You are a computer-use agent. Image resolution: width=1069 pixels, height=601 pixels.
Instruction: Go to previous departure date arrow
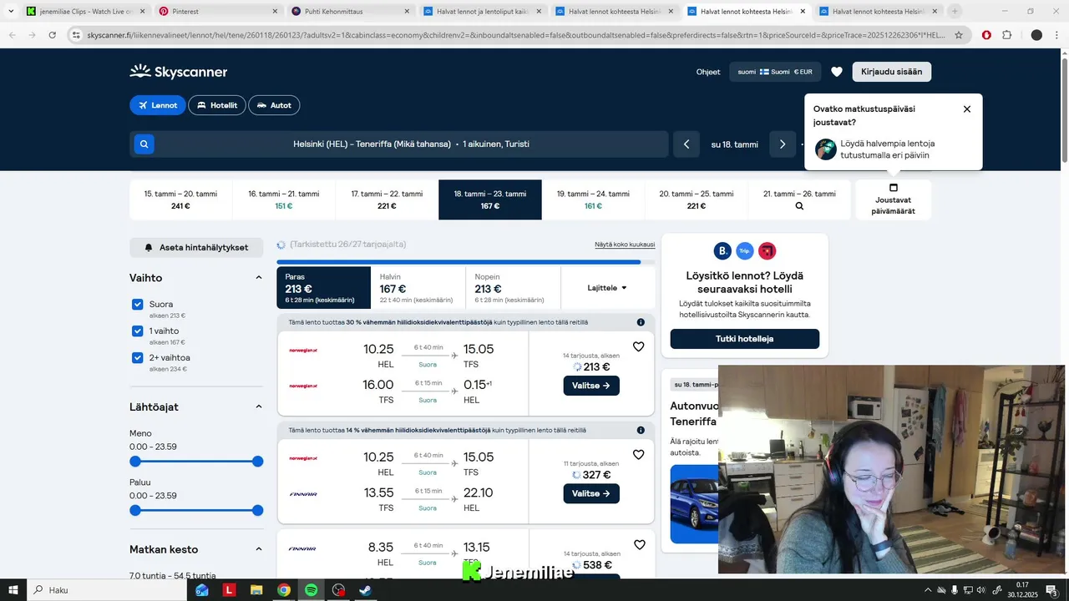(x=686, y=144)
